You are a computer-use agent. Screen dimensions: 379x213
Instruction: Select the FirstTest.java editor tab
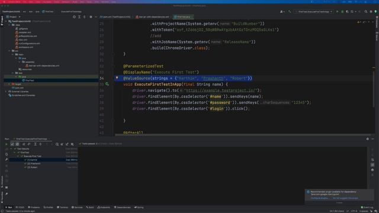[183, 17]
